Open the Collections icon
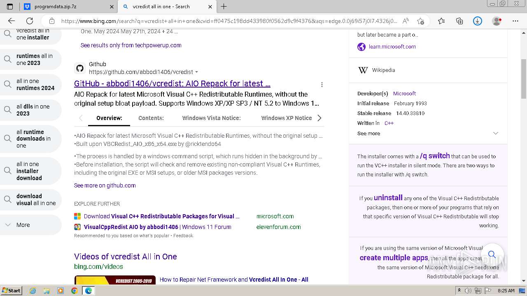Viewport: 527px width, 296px height. pos(459,21)
